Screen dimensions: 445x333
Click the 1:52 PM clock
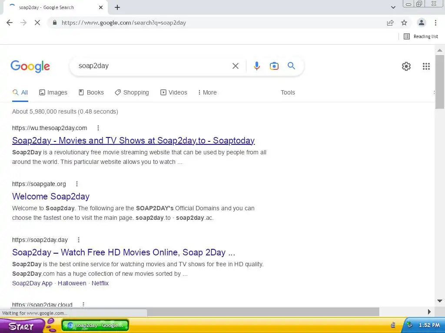tap(429, 325)
